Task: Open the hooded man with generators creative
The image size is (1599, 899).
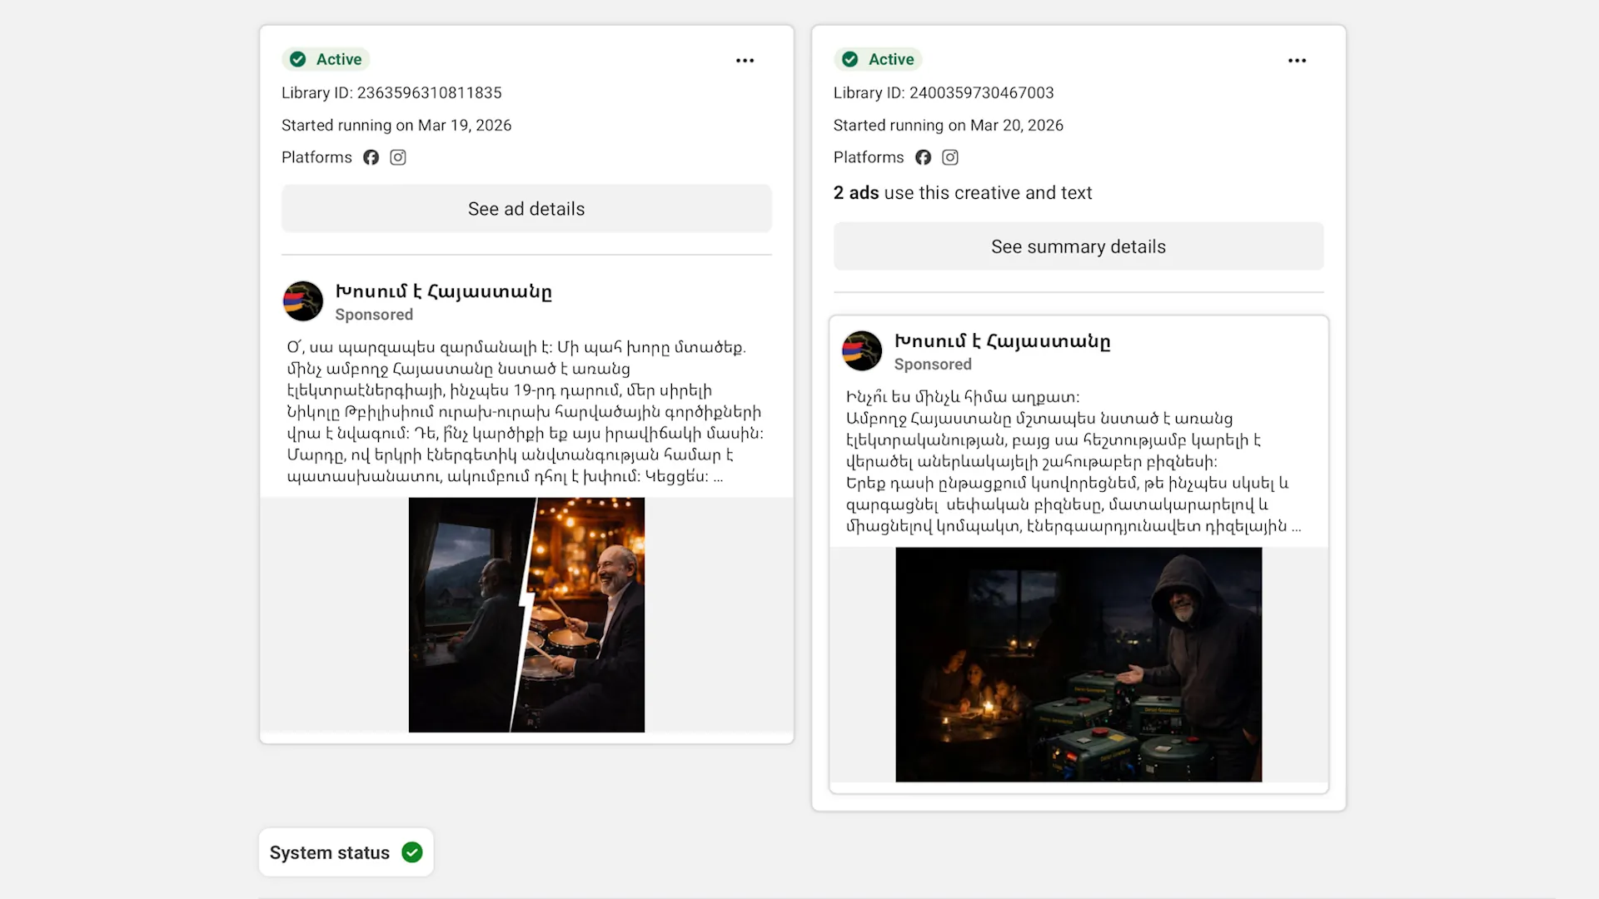Action: coord(1078,664)
